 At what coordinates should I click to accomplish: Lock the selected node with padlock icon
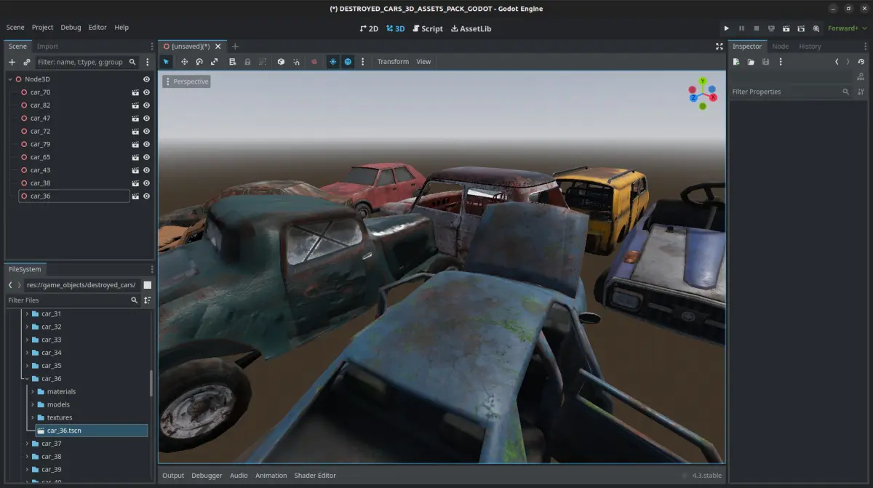(247, 62)
